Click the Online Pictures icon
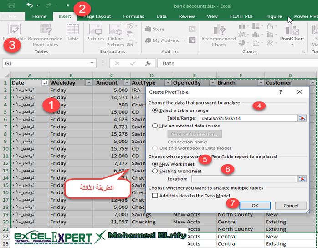Image resolution: width=318 pixels, height=248 pixels. pyautogui.click(x=115, y=29)
